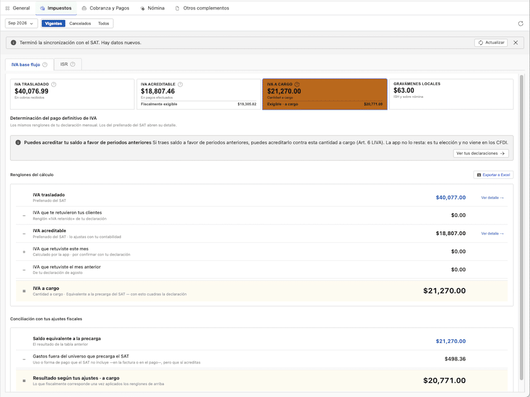This screenshot has height=397, width=530.
Task: Click help icon beside IVA ACREDITABLE
Action: tap(180, 85)
